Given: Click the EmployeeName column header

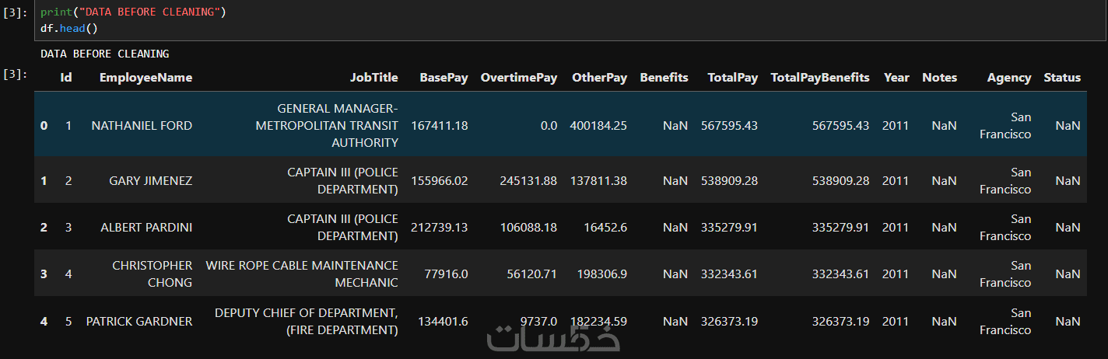Looking at the screenshot, I should (x=146, y=78).
